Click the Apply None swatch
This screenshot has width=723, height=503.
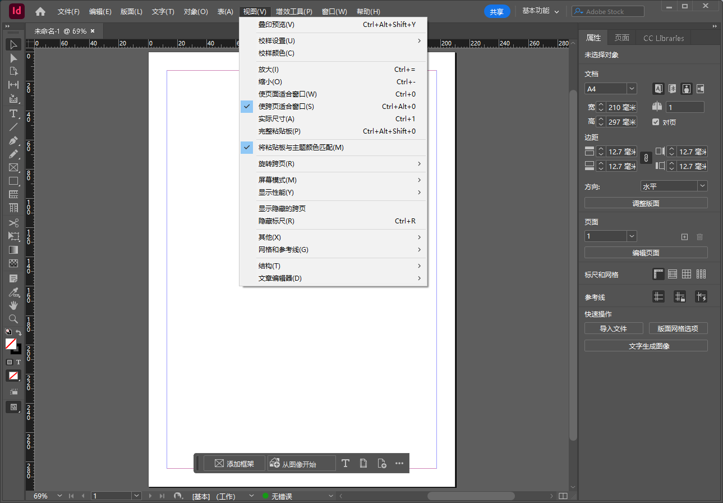click(x=13, y=376)
